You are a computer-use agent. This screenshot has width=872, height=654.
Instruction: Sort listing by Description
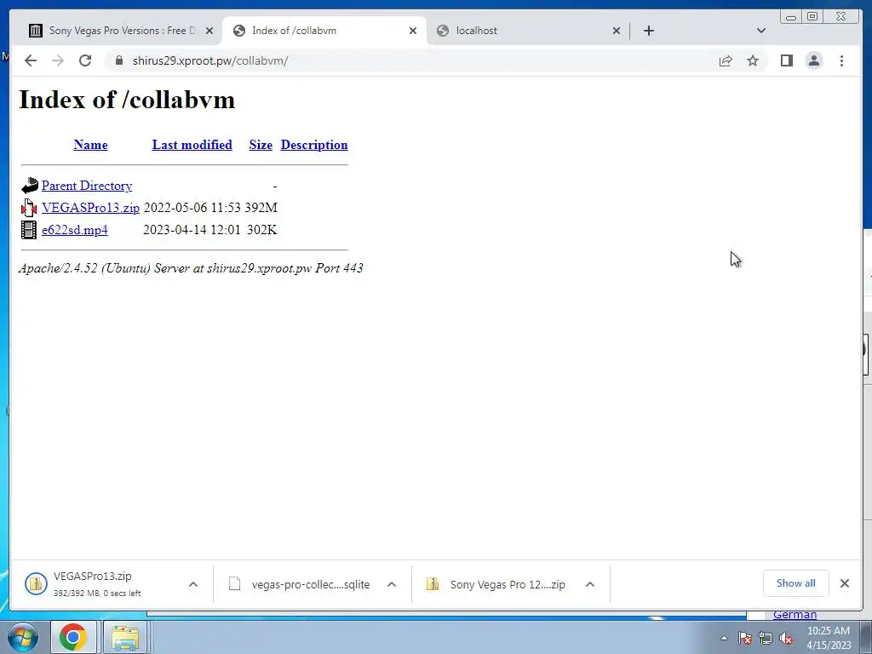(x=313, y=145)
